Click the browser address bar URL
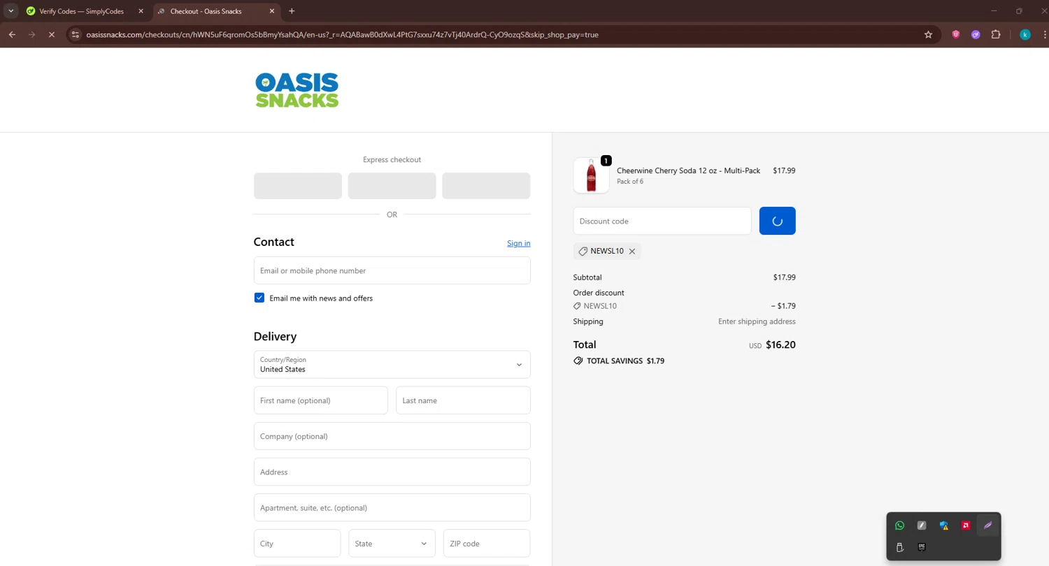 [x=342, y=34]
